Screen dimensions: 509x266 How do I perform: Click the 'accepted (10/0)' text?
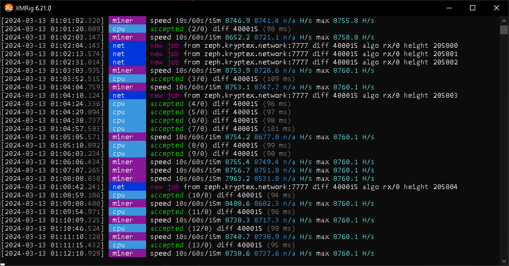(x=181, y=195)
